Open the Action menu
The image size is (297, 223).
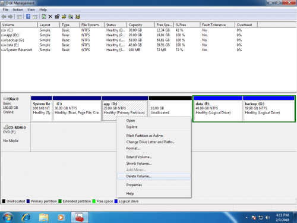[18, 10]
